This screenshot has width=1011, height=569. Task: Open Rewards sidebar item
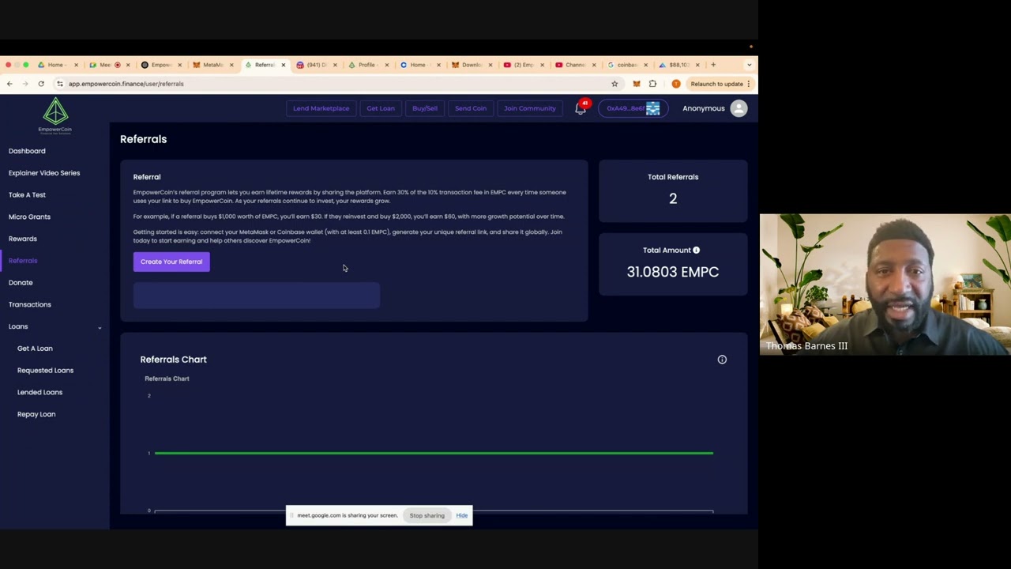pos(23,239)
